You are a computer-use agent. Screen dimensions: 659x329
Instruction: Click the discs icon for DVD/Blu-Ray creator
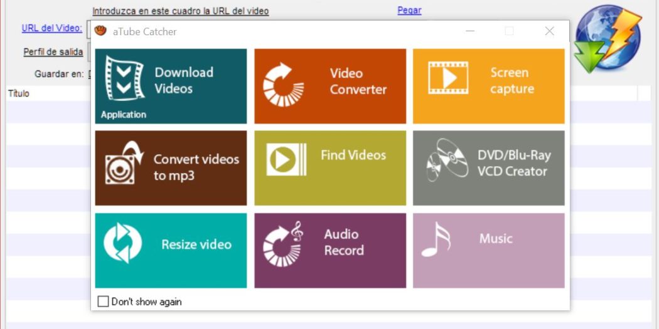coord(447,160)
